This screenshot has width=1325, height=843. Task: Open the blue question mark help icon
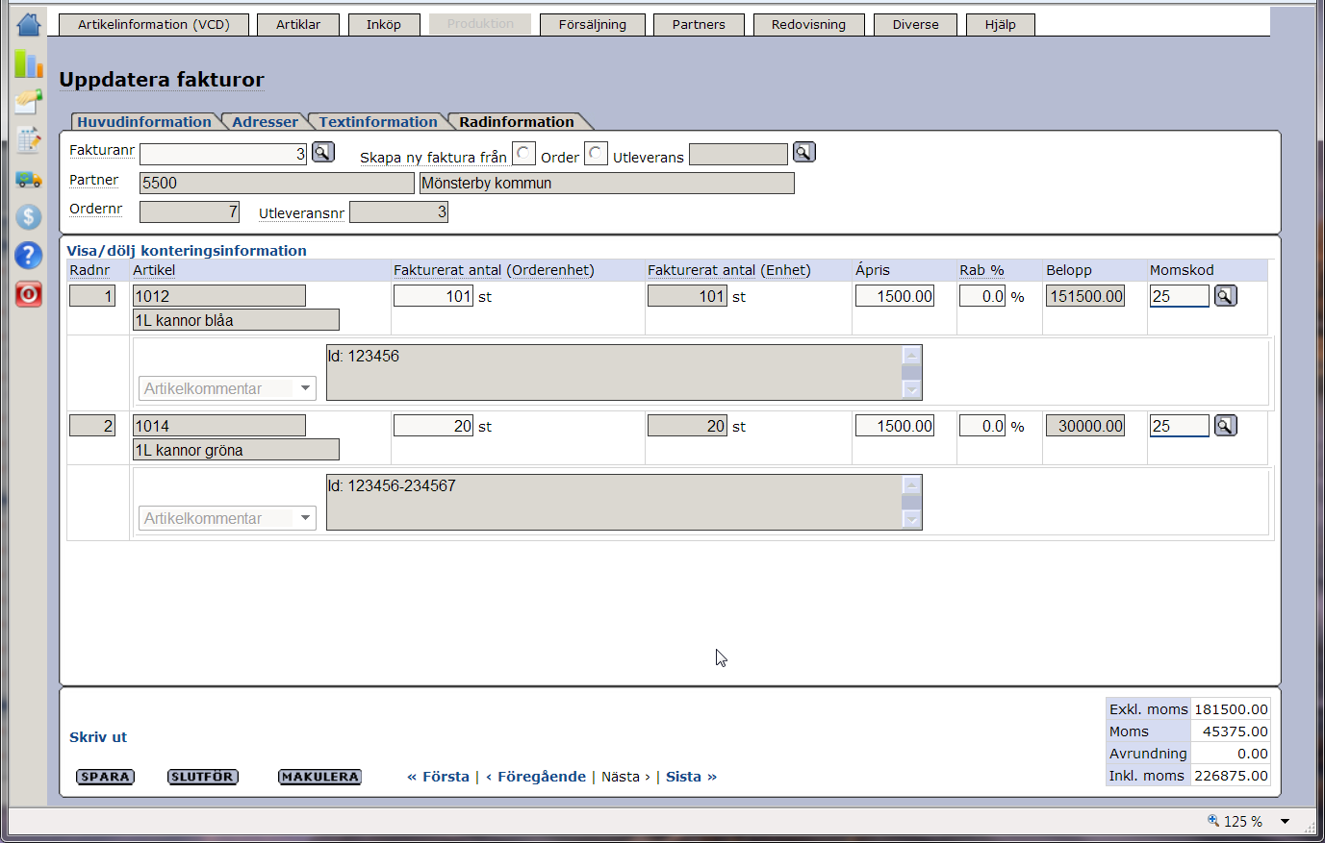pos(29,255)
